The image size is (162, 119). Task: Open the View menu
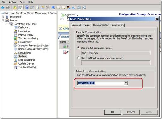point(22,2)
